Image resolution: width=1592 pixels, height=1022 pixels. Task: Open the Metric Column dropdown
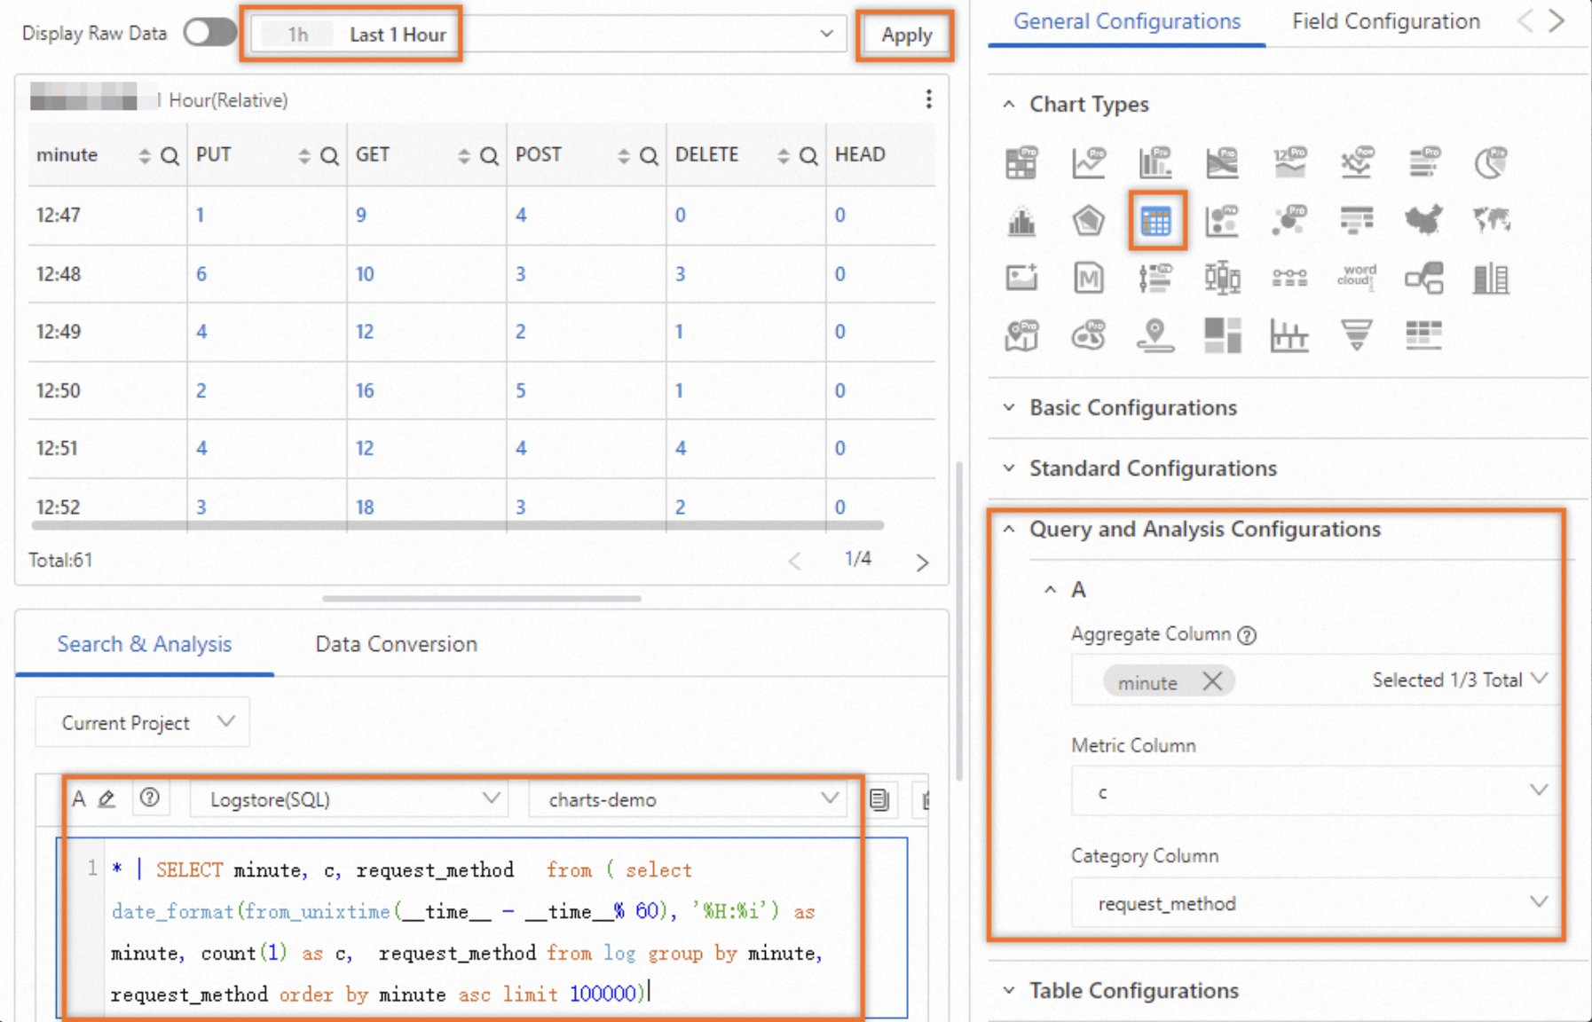coord(1314,791)
